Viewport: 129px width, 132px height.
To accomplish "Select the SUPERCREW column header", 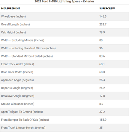I will (x=107, y=8).
